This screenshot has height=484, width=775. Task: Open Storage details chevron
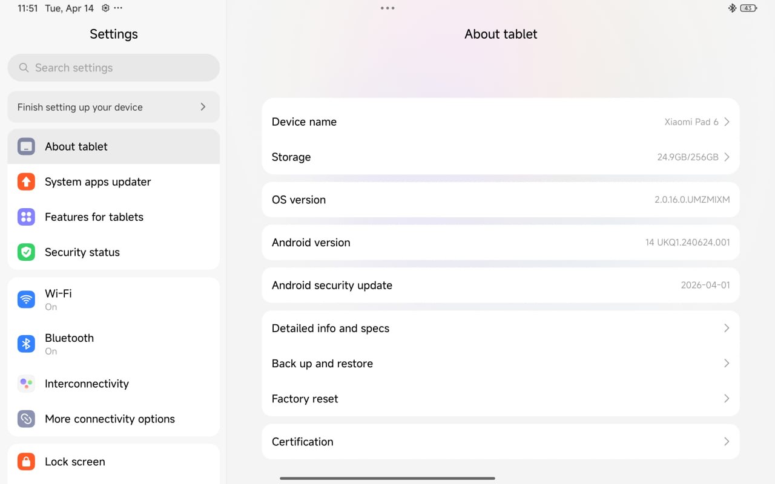pos(727,157)
